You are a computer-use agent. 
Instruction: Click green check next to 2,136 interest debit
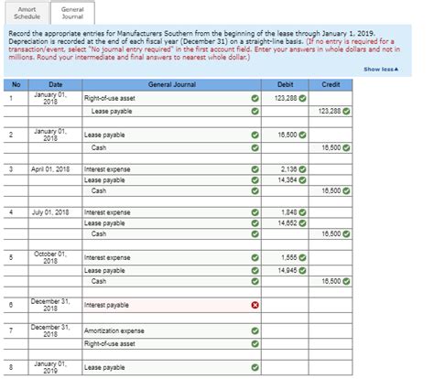click(x=302, y=169)
